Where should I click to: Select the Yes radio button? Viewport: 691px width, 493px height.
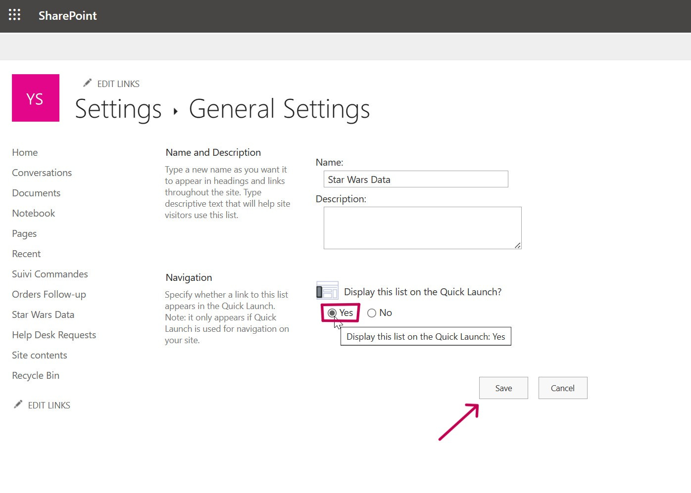point(332,313)
